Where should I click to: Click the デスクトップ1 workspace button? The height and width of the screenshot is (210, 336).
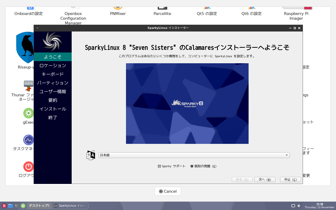click(39, 206)
